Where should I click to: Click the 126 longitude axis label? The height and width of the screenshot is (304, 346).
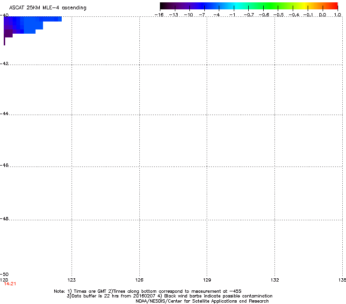click(139, 280)
